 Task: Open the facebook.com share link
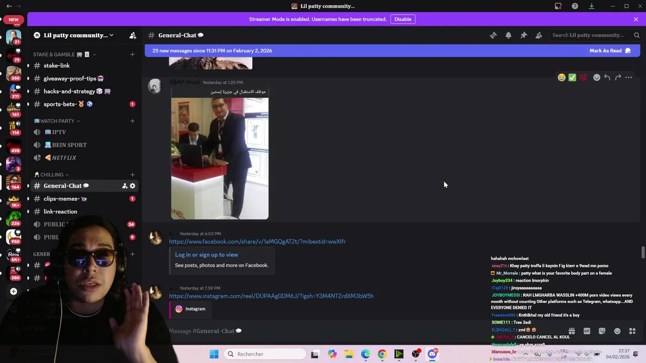257,241
